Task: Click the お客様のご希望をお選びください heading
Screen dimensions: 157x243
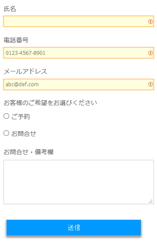Action: [50, 103]
